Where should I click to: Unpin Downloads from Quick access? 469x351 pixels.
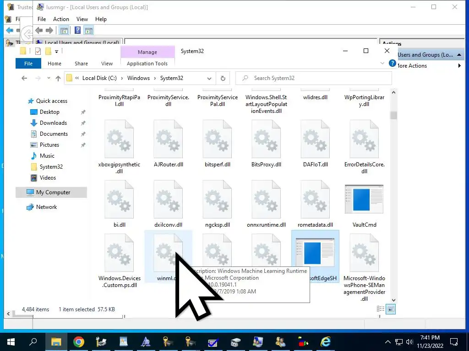point(83,123)
